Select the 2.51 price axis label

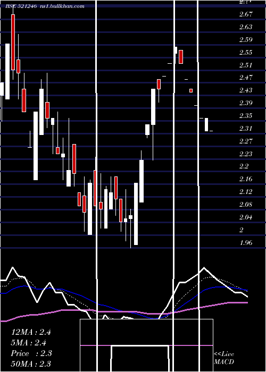coord(246,65)
